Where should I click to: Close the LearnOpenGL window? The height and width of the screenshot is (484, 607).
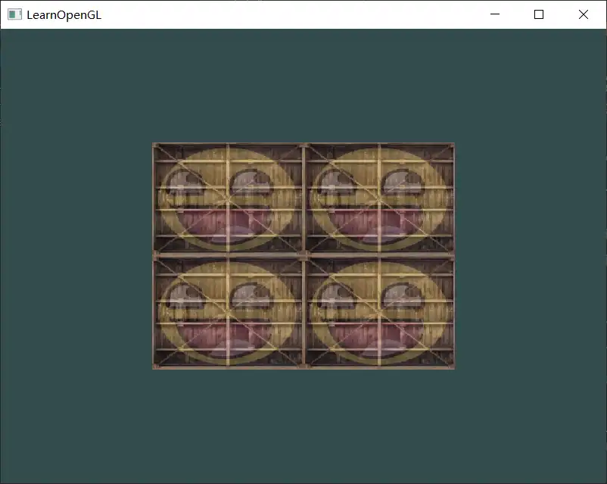[x=584, y=14]
